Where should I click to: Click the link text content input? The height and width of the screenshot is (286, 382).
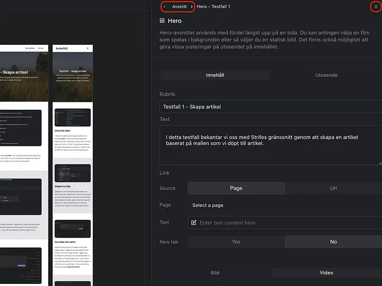(288, 223)
